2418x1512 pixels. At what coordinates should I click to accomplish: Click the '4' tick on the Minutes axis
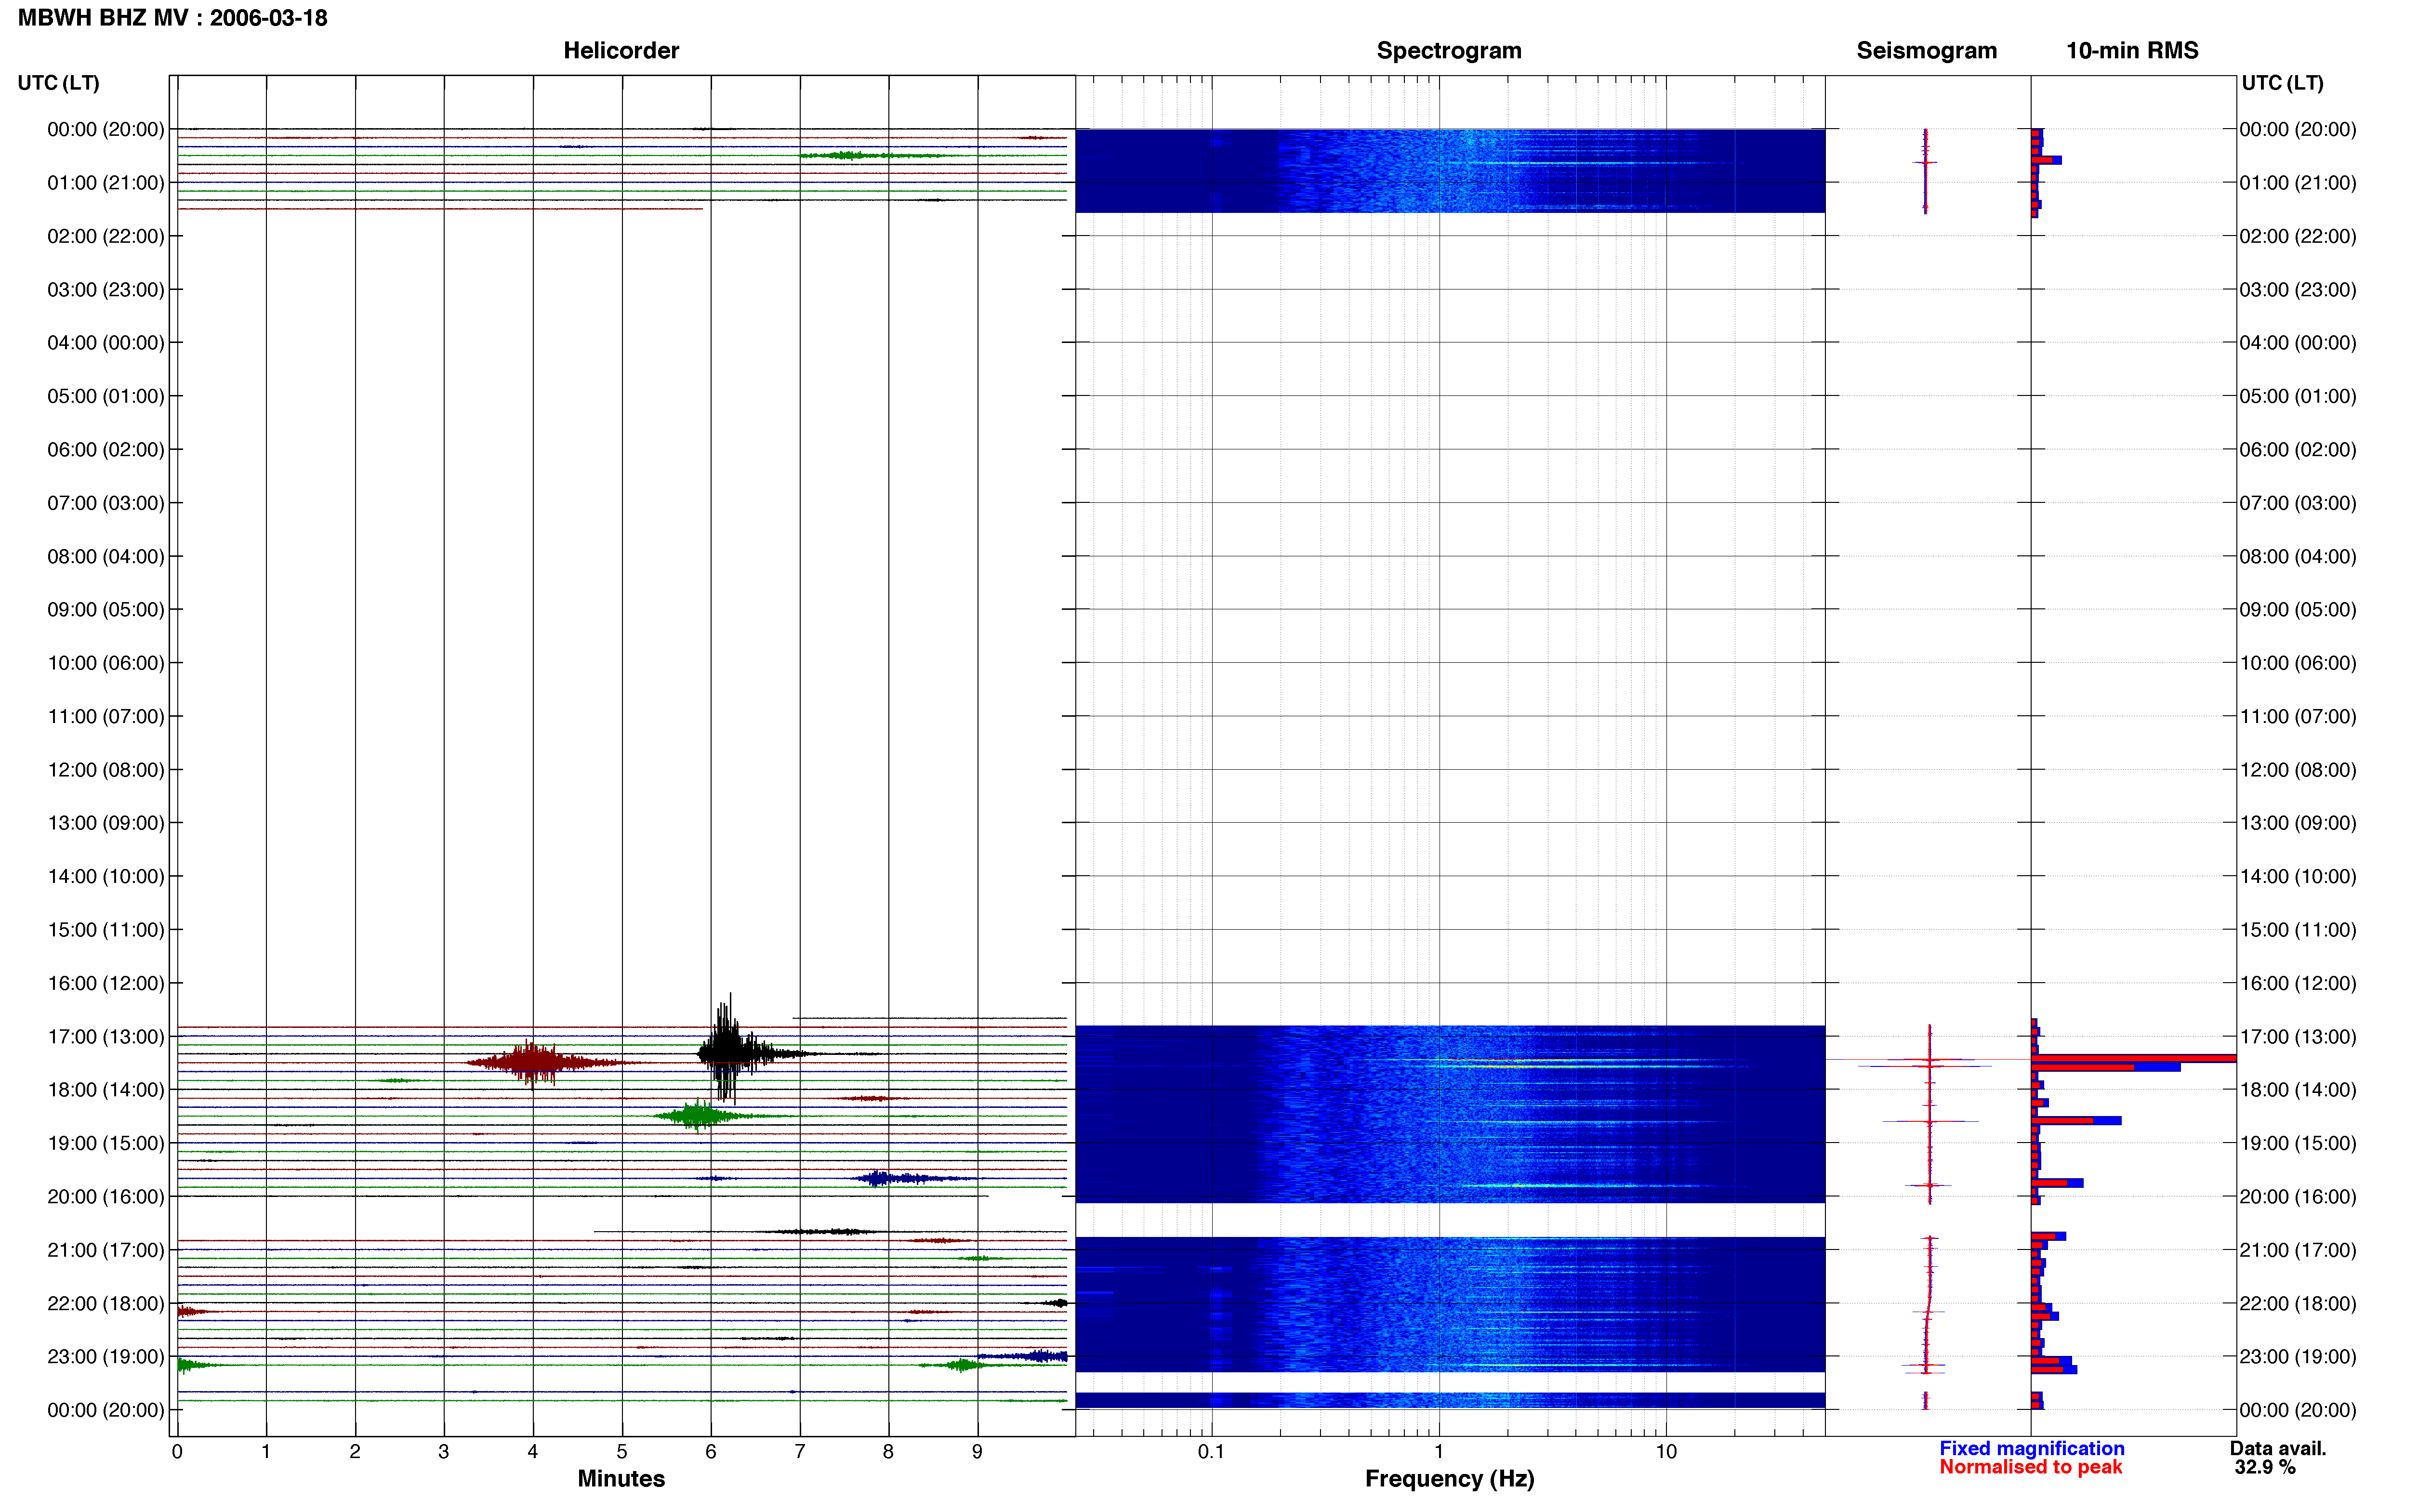coord(533,1452)
